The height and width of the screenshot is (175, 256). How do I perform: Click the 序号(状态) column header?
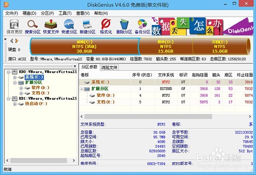click(x=143, y=75)
